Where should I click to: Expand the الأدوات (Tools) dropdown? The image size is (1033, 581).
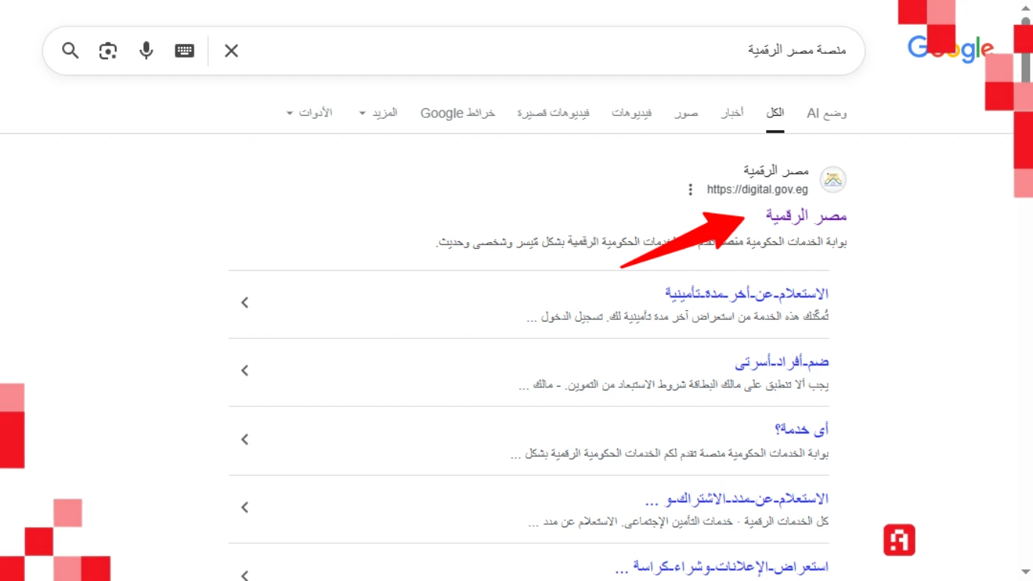310,112
